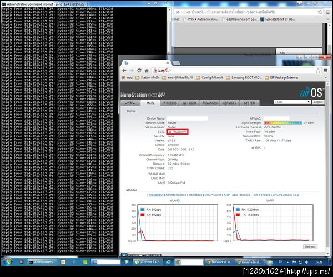Go back in the airOS browser window

click(x=124, y=71)
